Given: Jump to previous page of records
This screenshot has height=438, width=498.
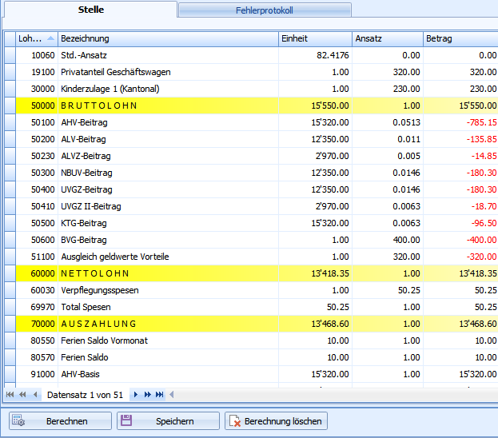Looking at the screenshot, I should point(22,395).
